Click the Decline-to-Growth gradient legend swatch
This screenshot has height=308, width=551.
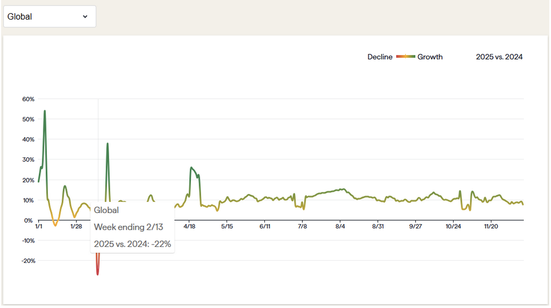tap(406, 57)
